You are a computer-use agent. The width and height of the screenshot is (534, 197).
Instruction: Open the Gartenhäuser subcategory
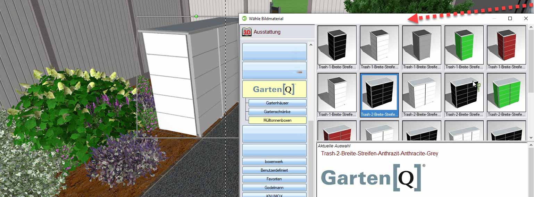click(x=277, y=103)
